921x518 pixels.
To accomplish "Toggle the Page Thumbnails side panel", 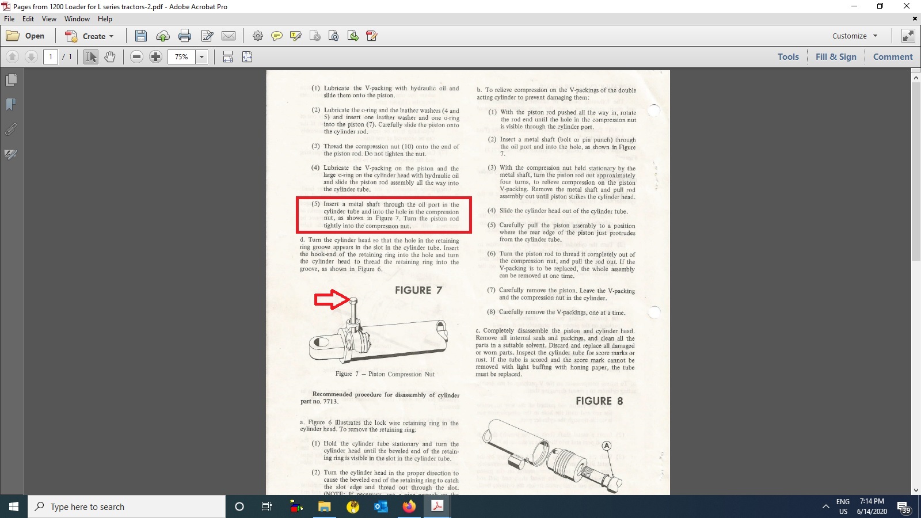I will click(x=11, y=80).
